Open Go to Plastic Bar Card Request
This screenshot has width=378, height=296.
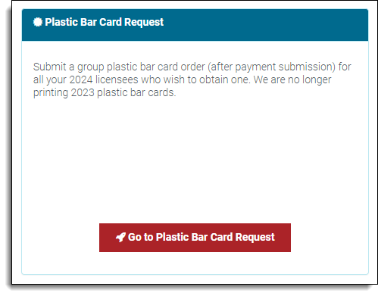click(195, 238)
